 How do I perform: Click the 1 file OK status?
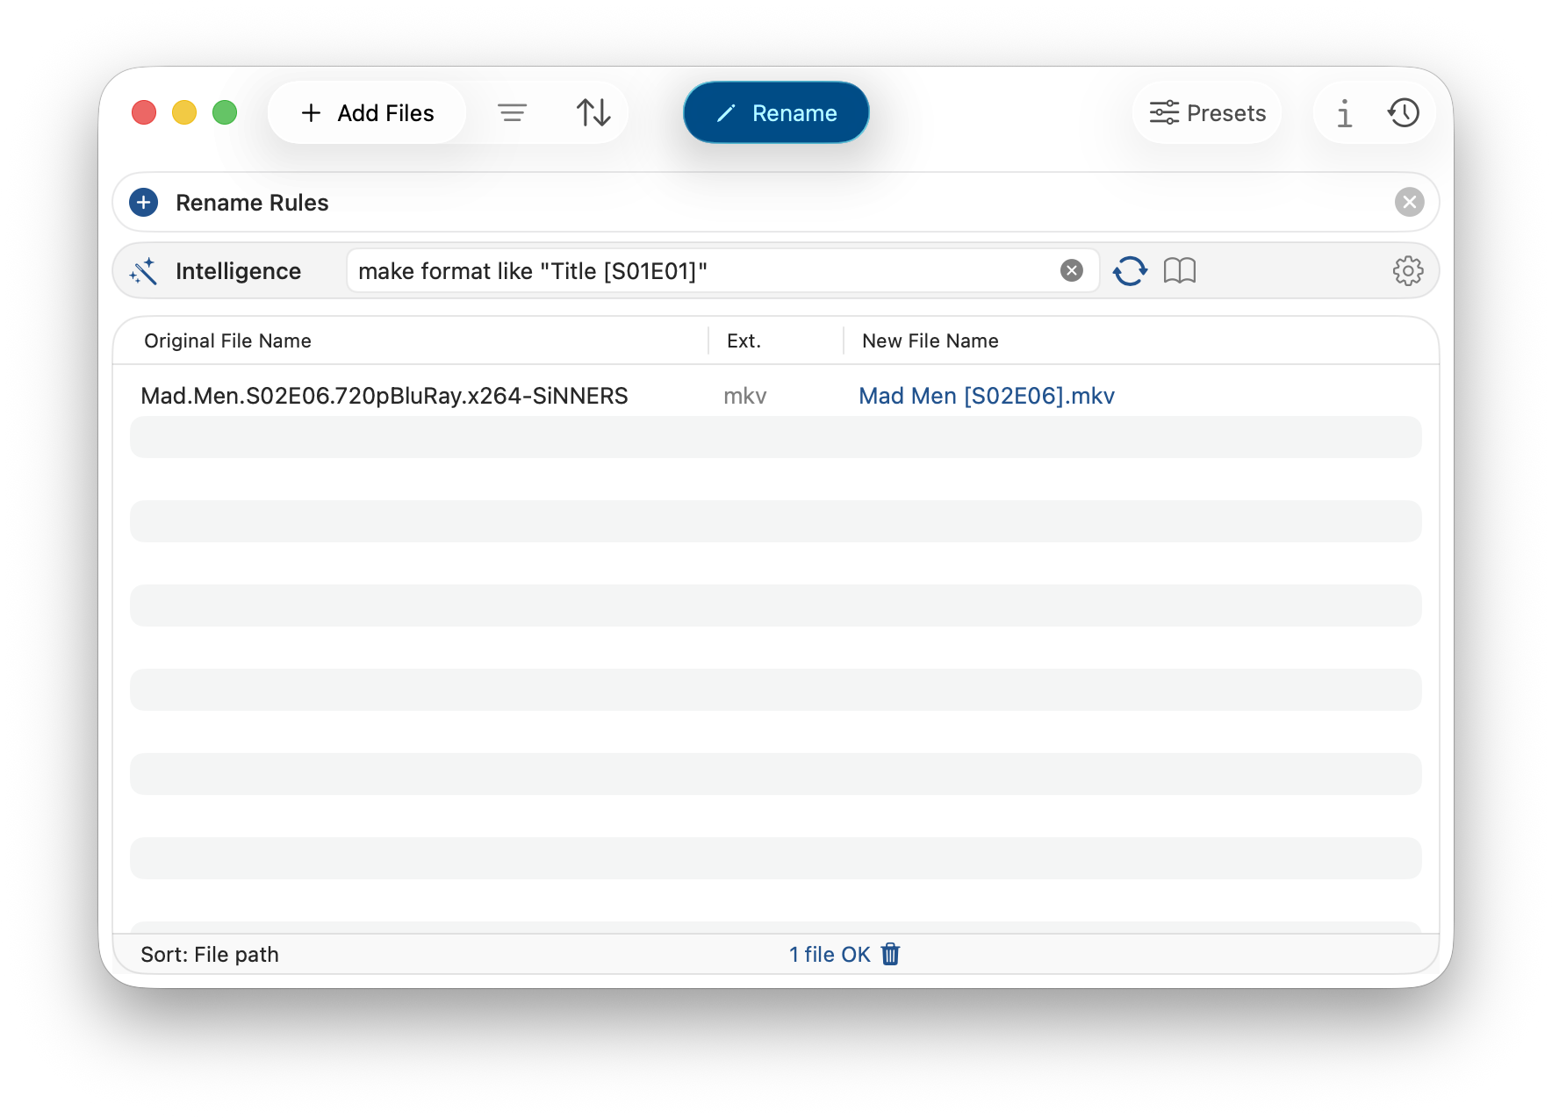830,955
